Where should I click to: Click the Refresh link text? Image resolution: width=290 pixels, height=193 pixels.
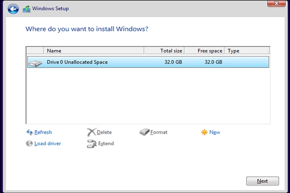[43, 132]
